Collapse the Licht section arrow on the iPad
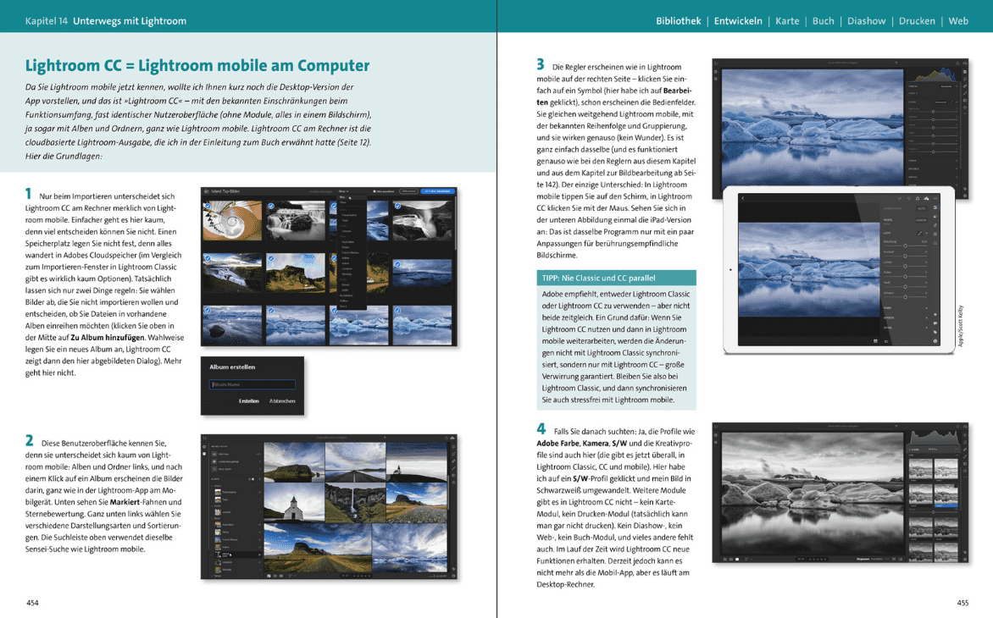Viewport: 993px width, 618px height. [x=926, y=233]
